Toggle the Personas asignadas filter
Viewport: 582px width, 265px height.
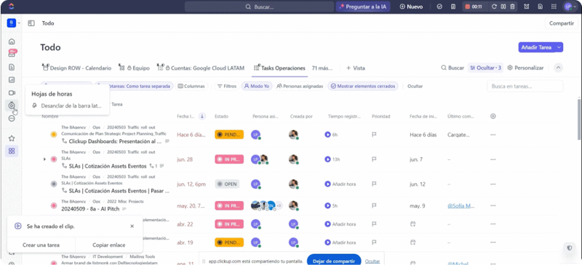tap(300, 86)
